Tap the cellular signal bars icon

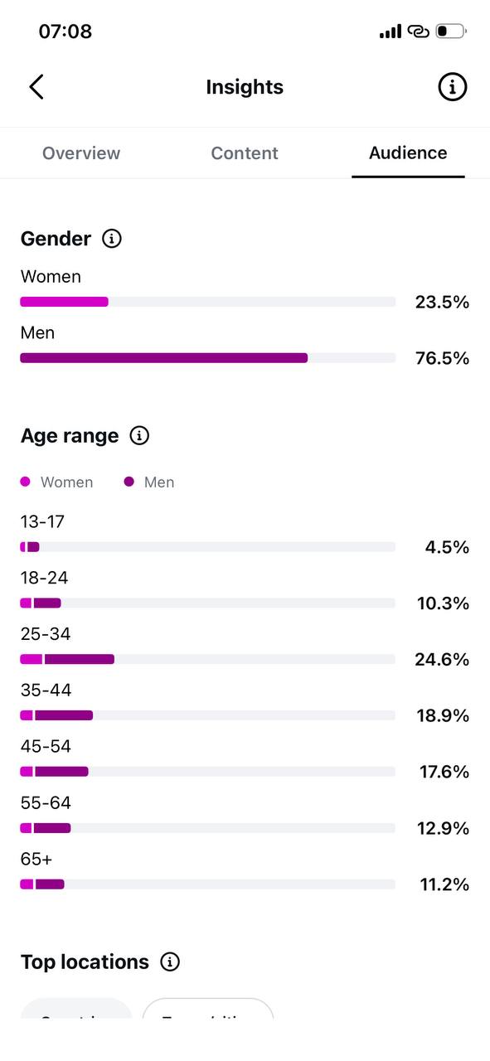[391, 31]
